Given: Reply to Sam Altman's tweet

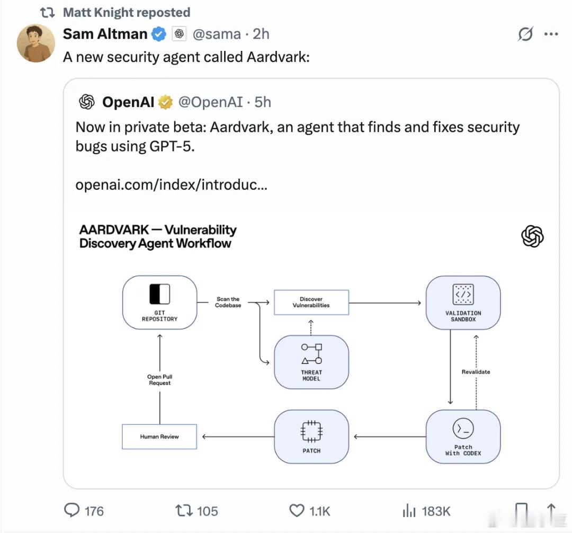Looking at the screenshot, I should coord(71,511).
